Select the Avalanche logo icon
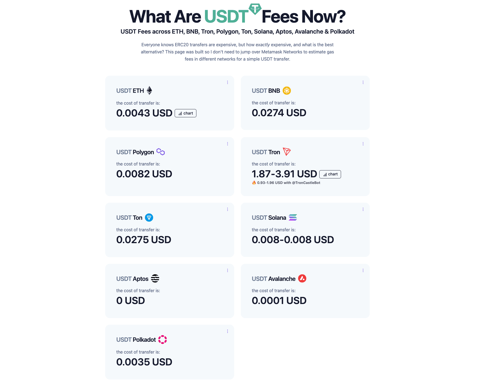The height and width of the screenshot is (388, 492). 302,278
